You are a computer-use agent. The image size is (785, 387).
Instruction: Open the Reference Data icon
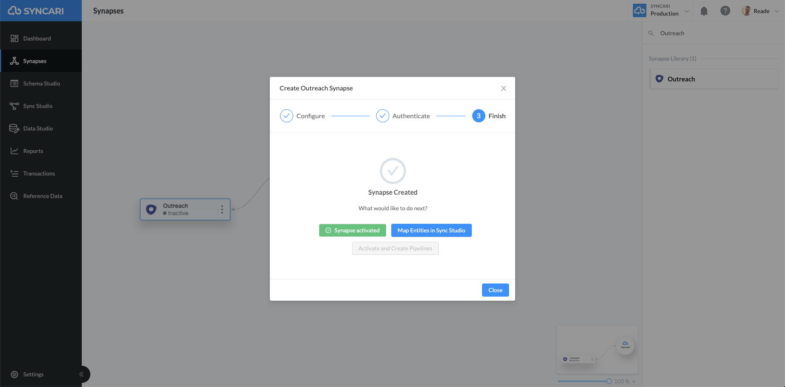point(14,196)
